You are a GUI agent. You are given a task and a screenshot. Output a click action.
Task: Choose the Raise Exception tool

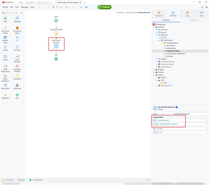tap(5, 76)
